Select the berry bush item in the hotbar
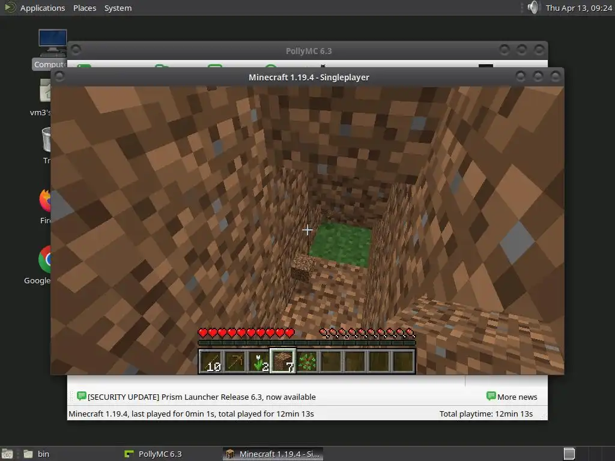Image resolution: width=615 pixels, height=461 pixels. click(x=307, y=361)
